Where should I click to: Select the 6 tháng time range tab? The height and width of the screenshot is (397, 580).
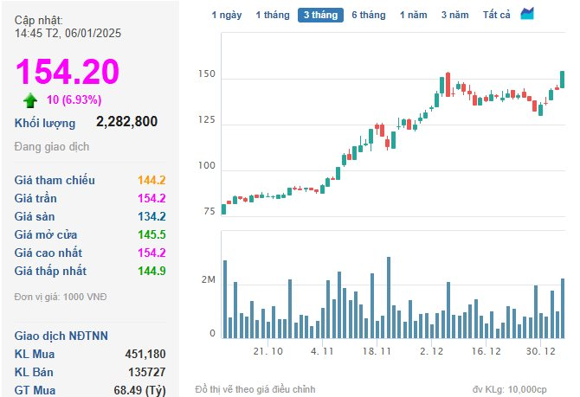click(x=369, y=16)
